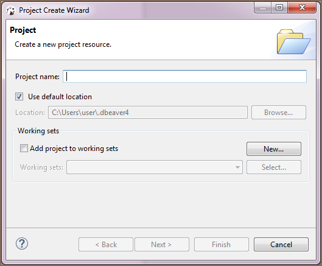This screenshot has width=322, height=266.
Task: Click the Location path text field
Action: (x=148, y=113)
